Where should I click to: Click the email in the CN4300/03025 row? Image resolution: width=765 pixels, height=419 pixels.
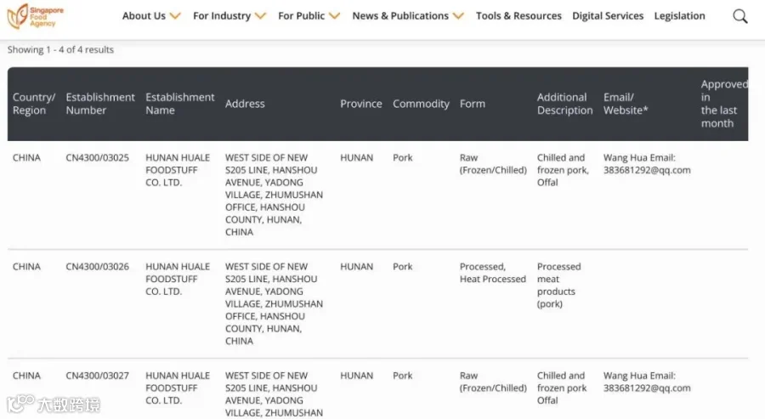pyautogui.click(x=647, y=170)
